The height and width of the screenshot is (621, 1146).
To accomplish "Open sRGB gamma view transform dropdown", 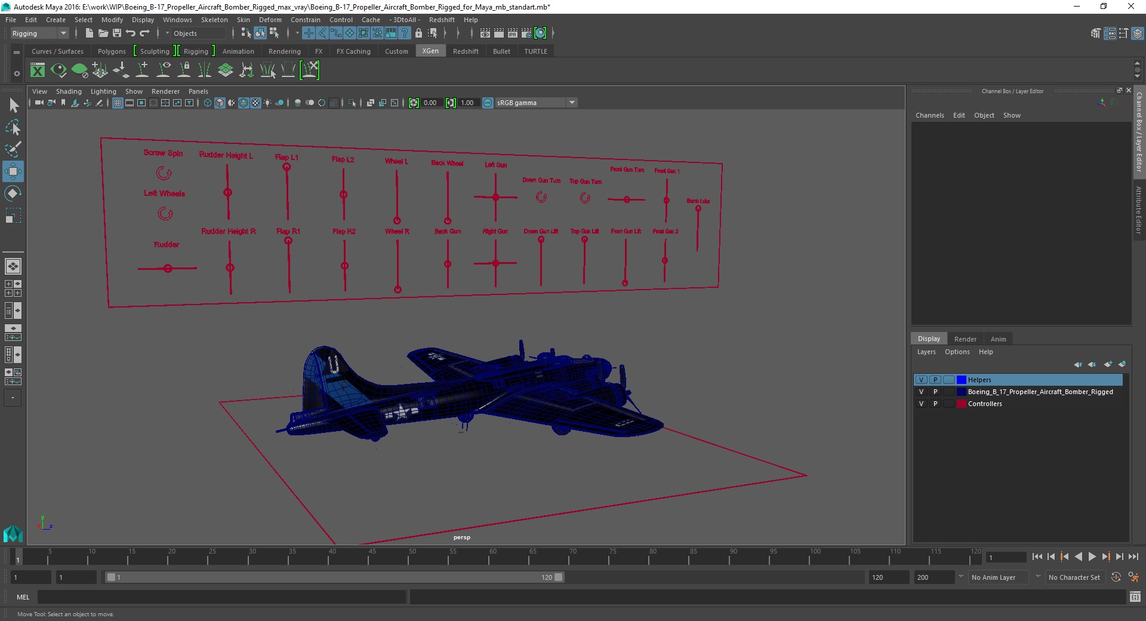I will 536,103.
